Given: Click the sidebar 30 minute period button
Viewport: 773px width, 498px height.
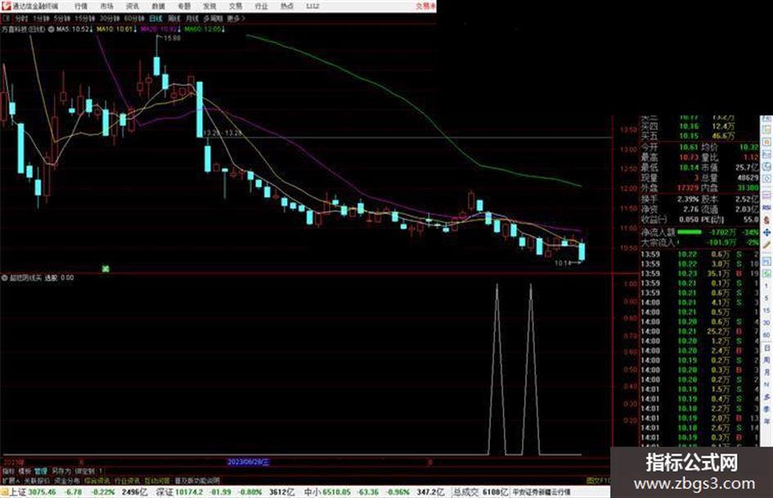Looking at the screenshot, I should coord(766,323).
